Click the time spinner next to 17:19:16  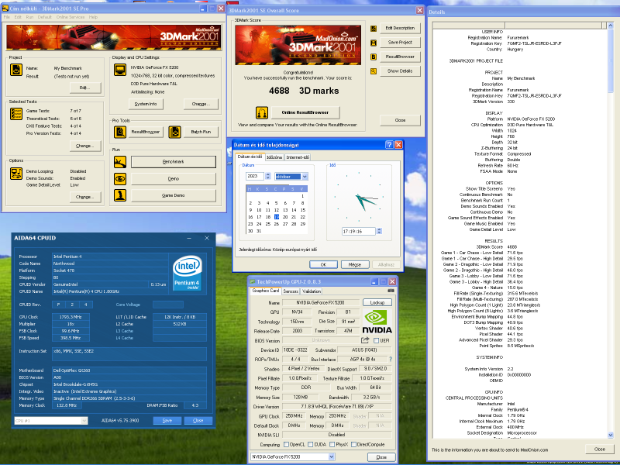click(379, 231)
